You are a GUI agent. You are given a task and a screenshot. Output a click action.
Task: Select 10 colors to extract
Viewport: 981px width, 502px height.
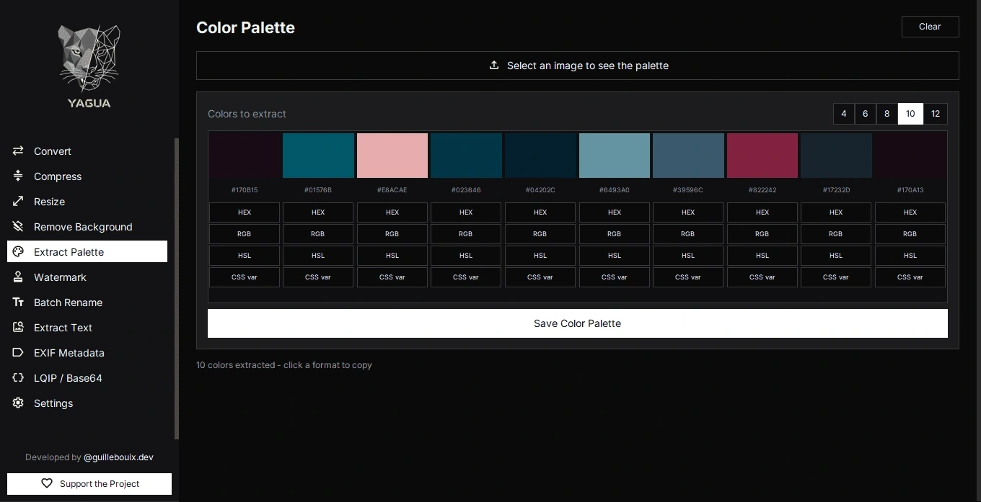coord(910,114)
